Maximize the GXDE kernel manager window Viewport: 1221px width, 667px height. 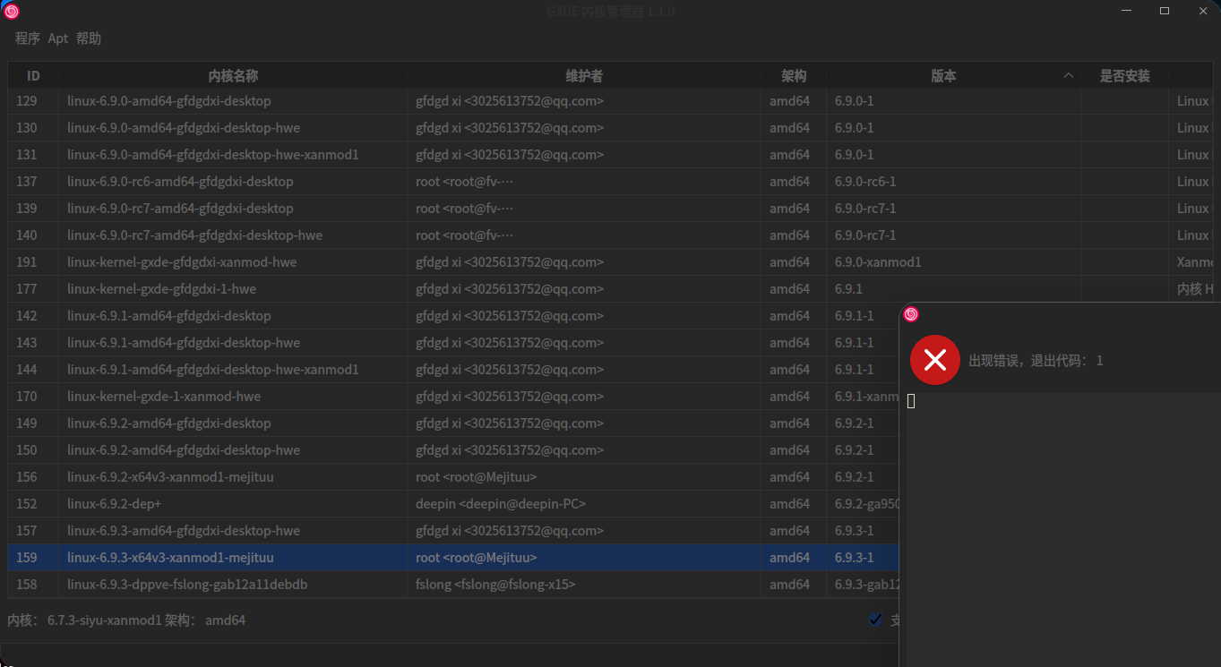click(1165, 12)
